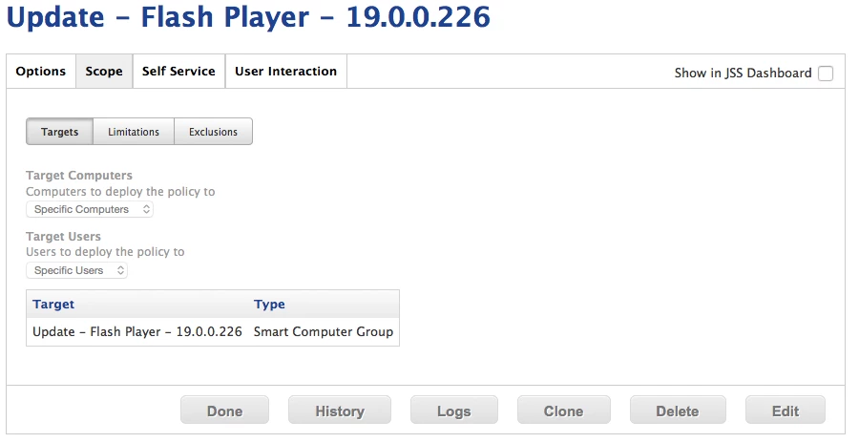Image resolution: width=859 pixels, height=443 pixels.
Task: Click the Done button
Action: (x=224, y=411)
